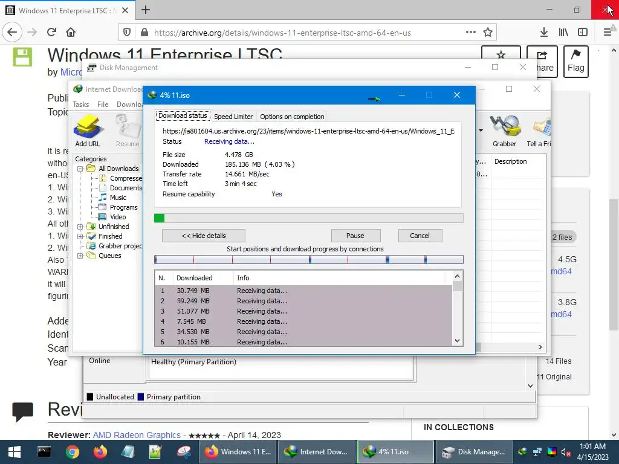Collapse the All Downloads tree node
This screenshot has height=464, width=619.
click(x=80, y=169)
